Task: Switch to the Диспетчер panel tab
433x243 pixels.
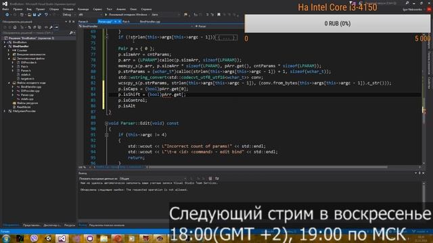Action: pyautogui.click(x=52, y=225)
